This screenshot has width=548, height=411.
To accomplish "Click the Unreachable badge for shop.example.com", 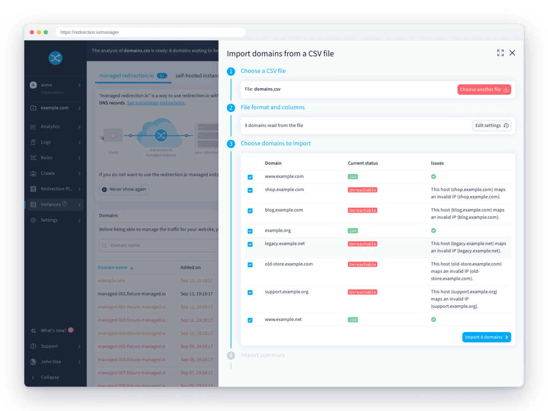I will pos(363,190).
